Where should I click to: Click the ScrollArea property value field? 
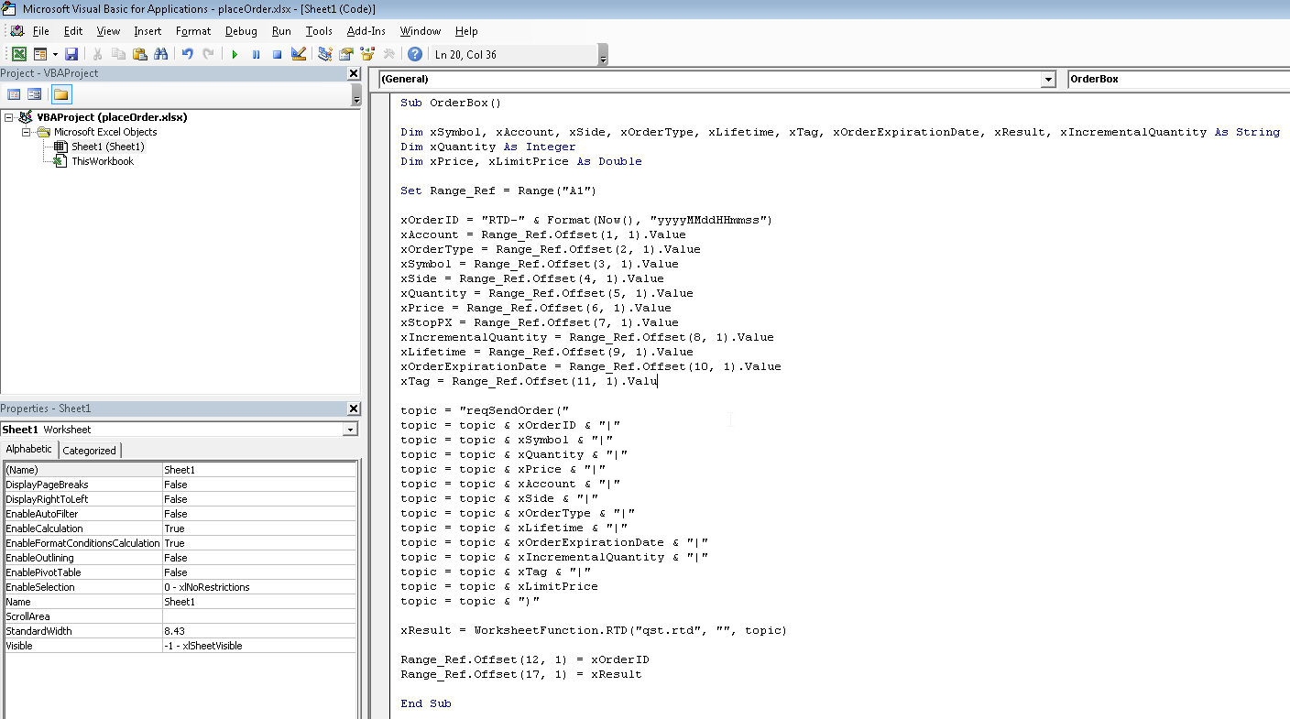click(x=259, y=616)
